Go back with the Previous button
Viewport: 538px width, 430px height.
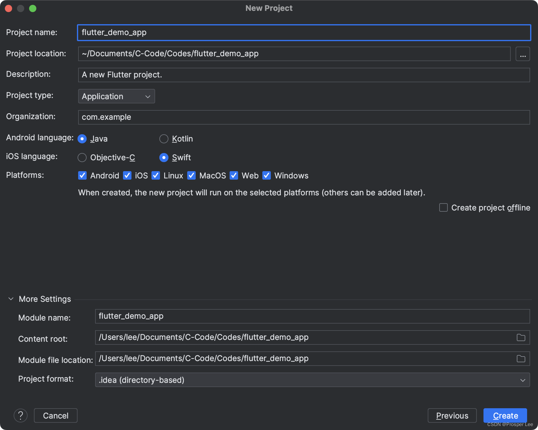pos(452,415)
